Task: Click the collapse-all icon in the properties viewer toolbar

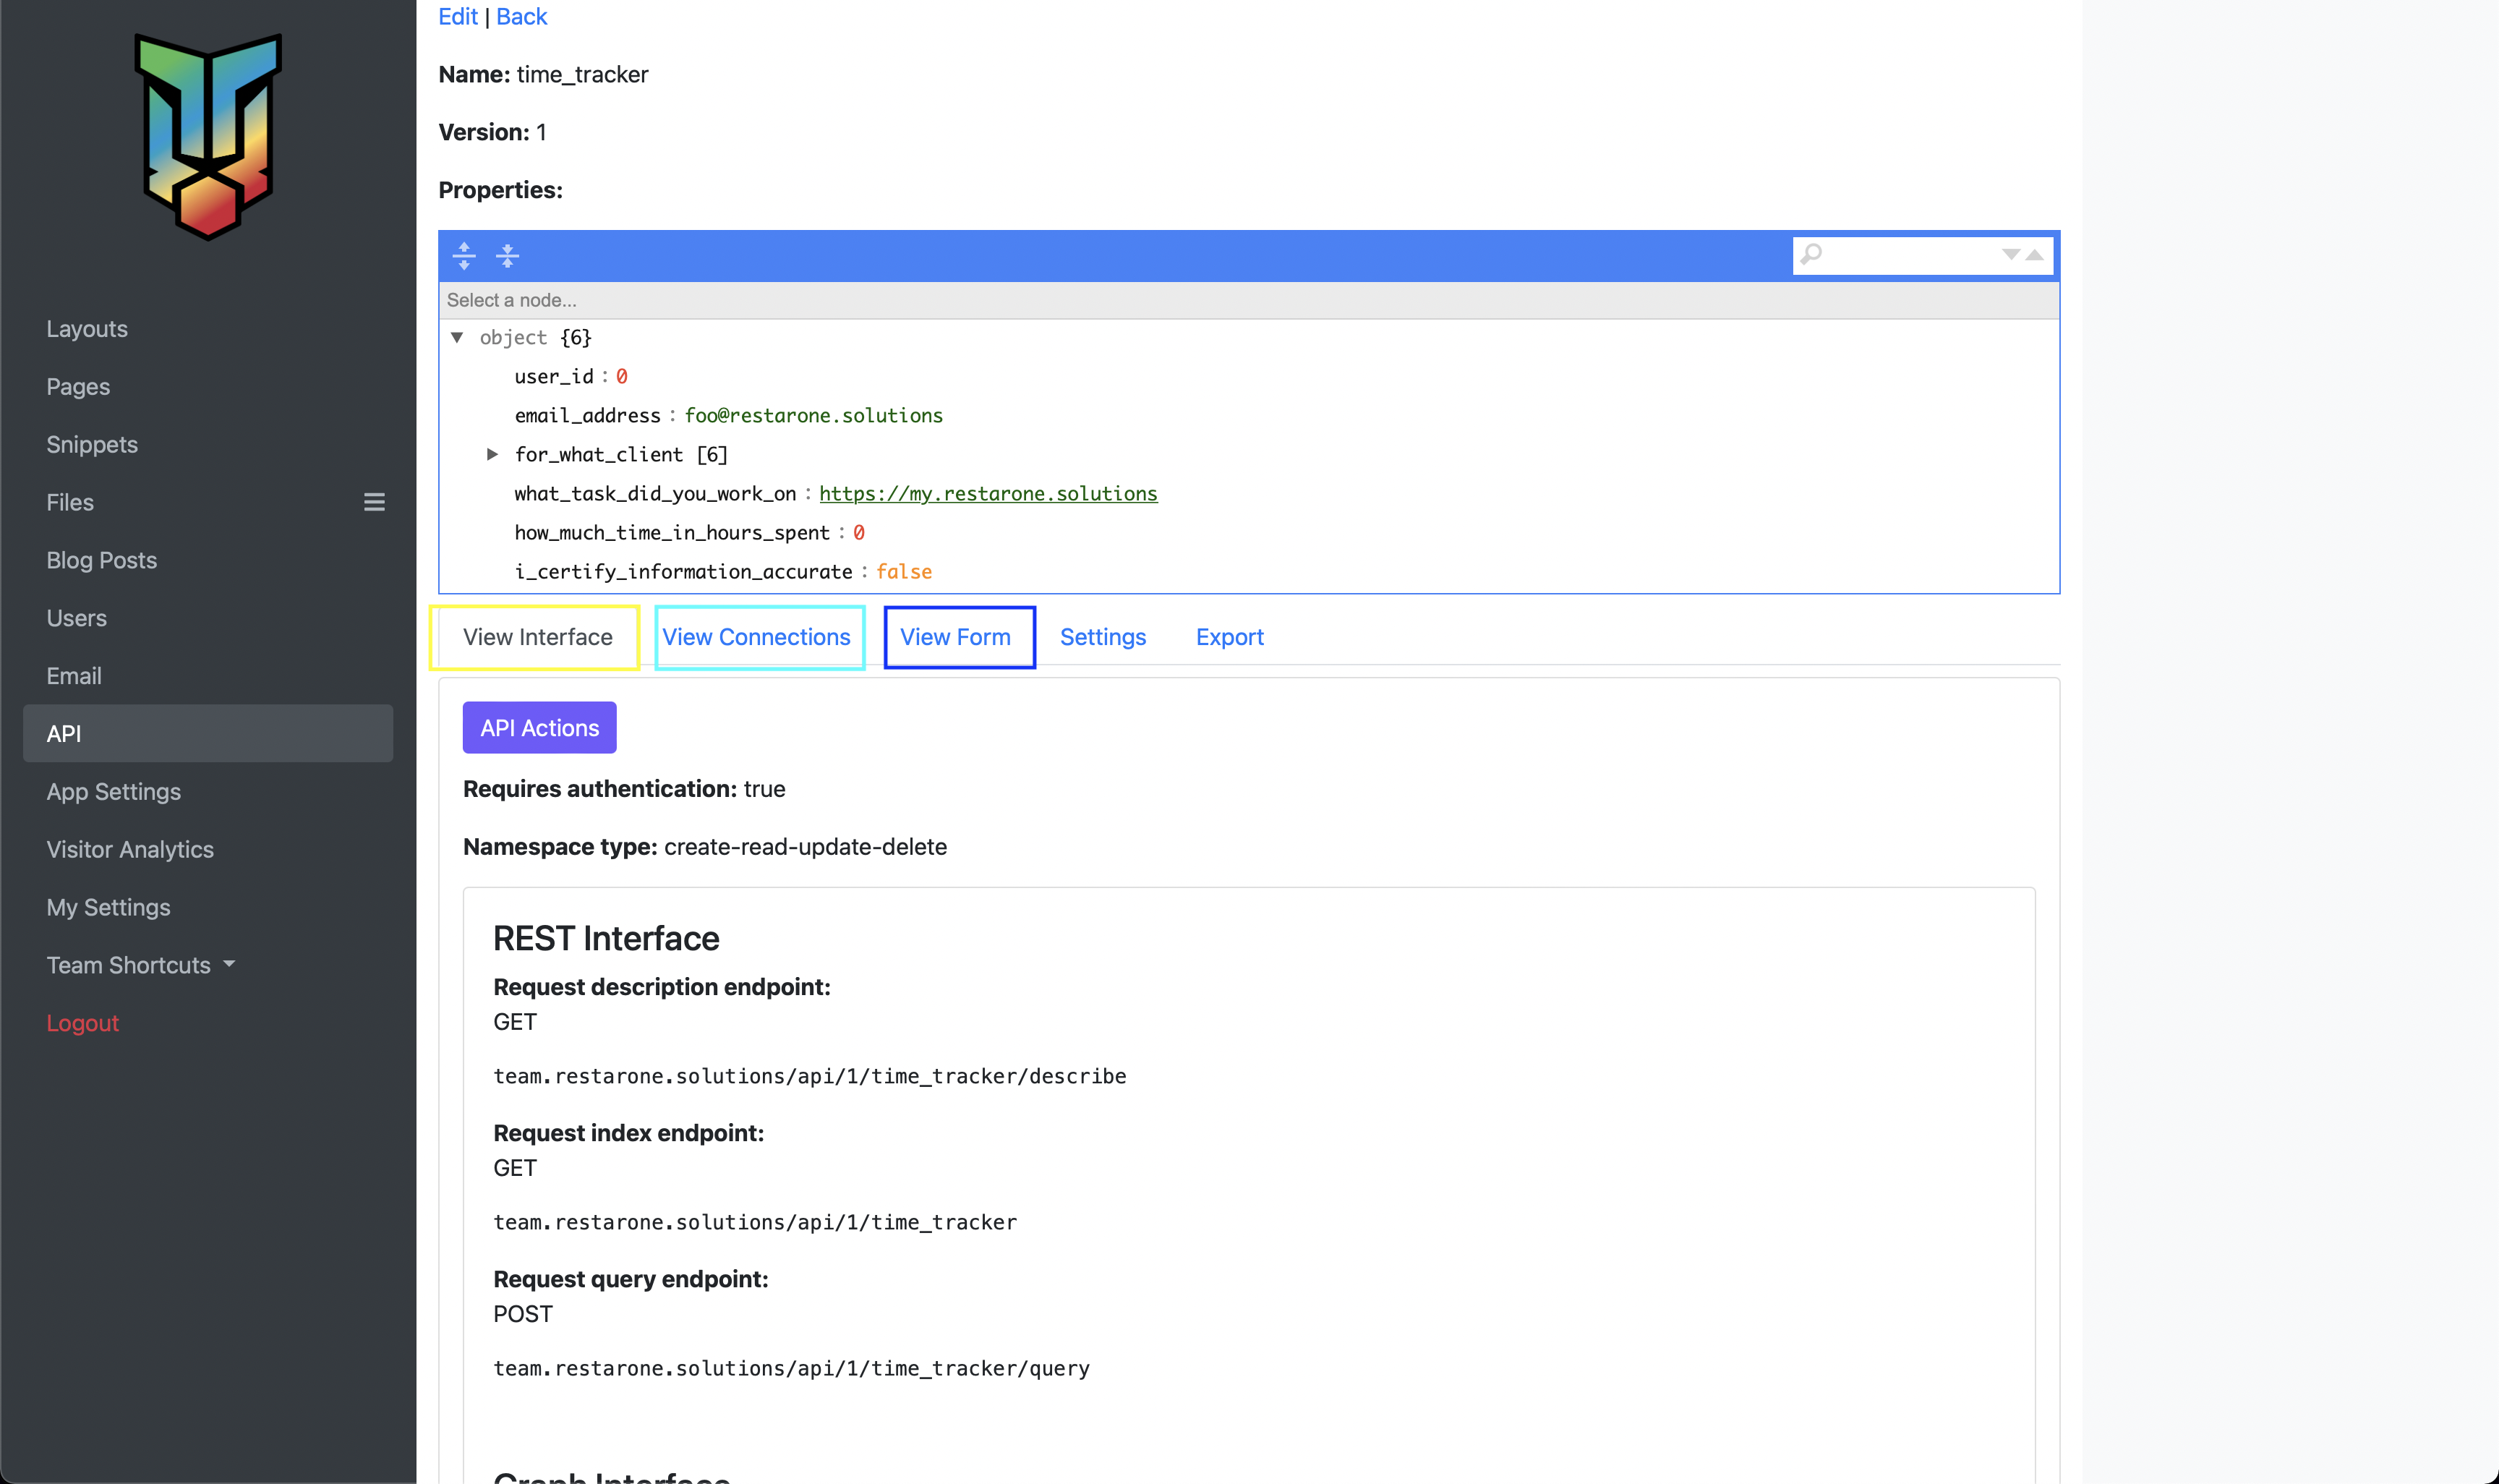Action: click(509, 256)
